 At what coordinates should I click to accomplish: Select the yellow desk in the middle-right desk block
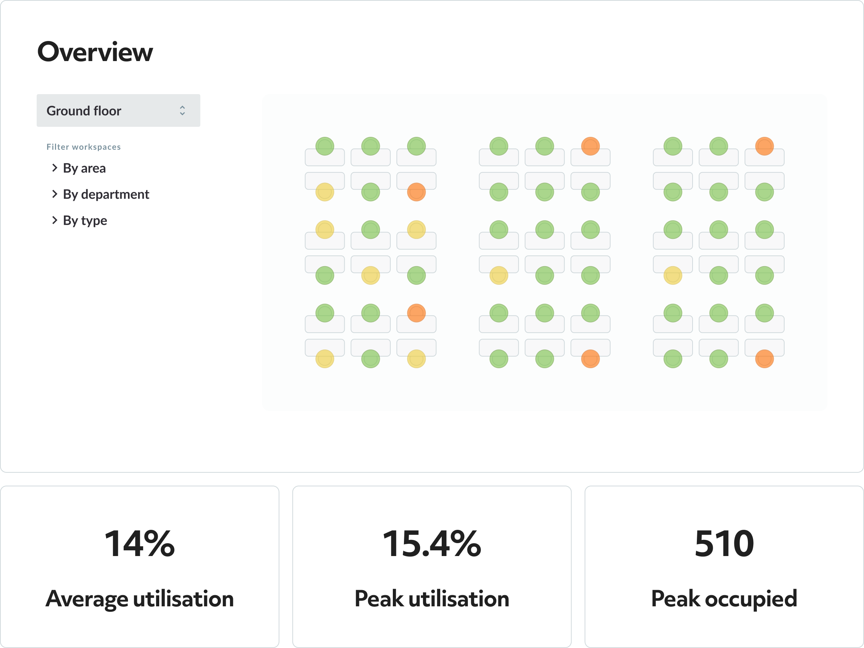[x=673, y=276]
